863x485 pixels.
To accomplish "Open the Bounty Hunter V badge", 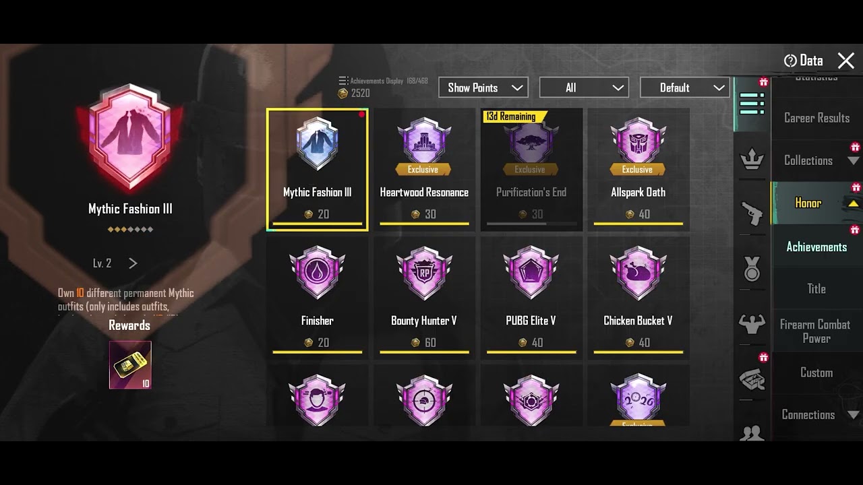I will 424,298.
